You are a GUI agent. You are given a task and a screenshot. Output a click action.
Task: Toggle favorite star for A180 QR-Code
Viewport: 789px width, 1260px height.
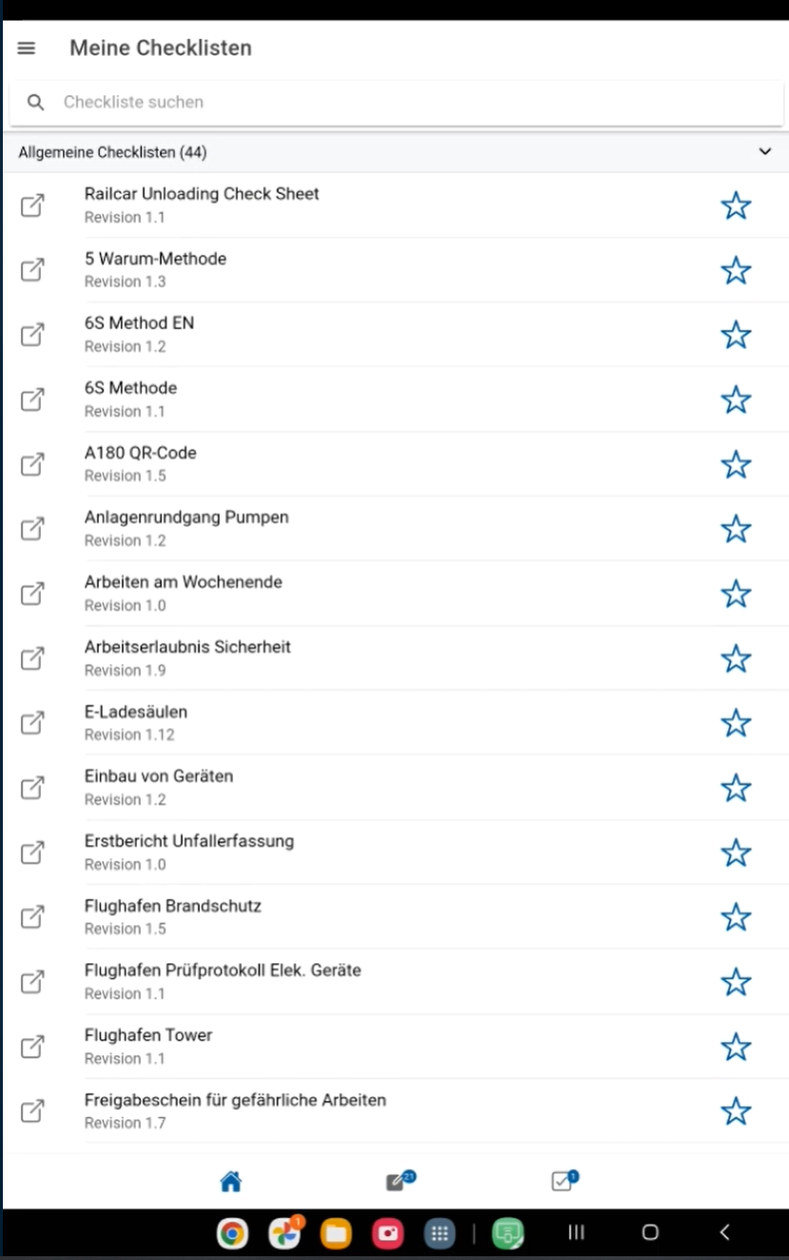[736, 464]
